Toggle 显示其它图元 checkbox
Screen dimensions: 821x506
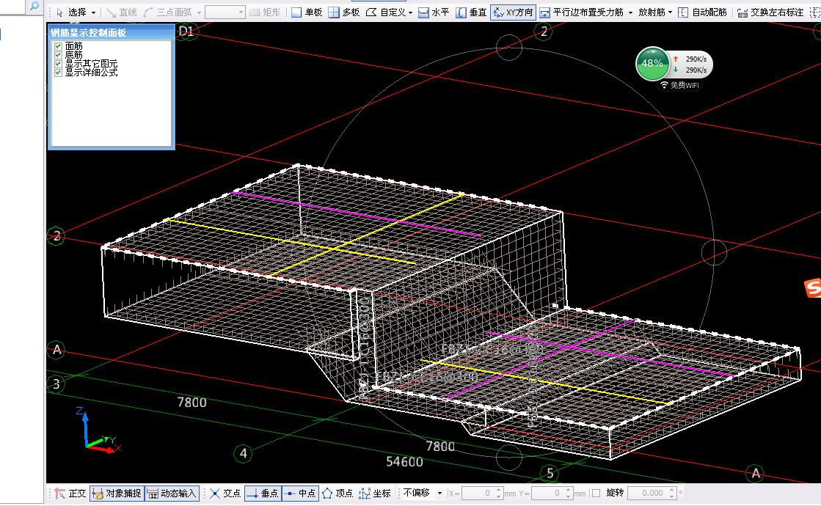click(58, 64)
